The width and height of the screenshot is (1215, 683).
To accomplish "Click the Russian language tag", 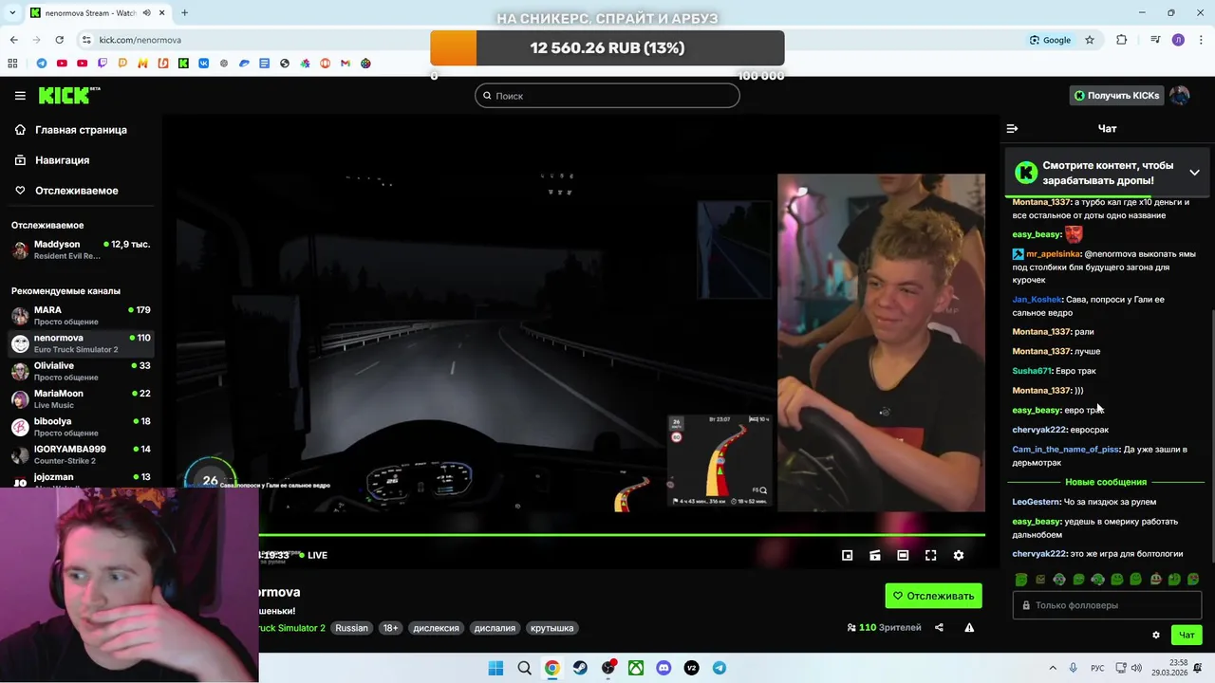I will 351,628.
